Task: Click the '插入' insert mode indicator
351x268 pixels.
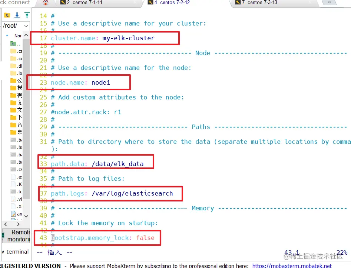Action: [x=54, y=252]
